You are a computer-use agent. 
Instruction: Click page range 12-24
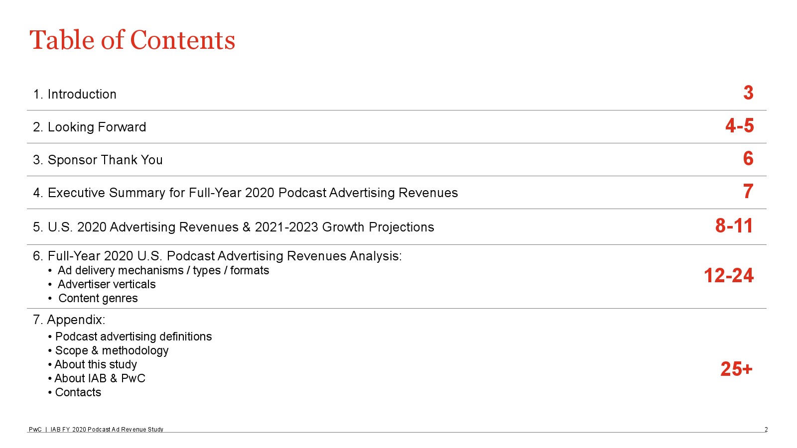pyautogui.click(x=728, y=276)
